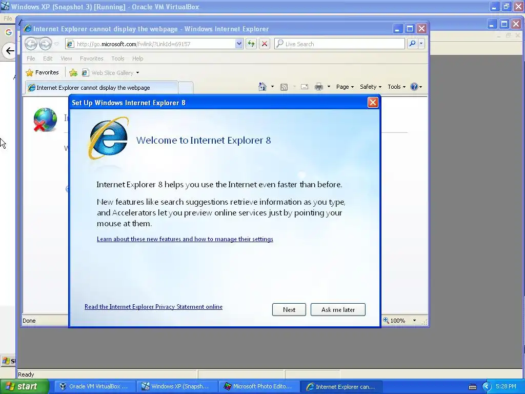Image resolution: width=525 pixels, height=394 pixels.
Task: Open recent pages dropdown next to Forward
Action: [x=56, y=44]
